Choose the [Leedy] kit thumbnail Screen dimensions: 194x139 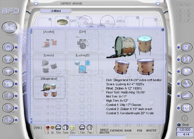coord(49,64)
